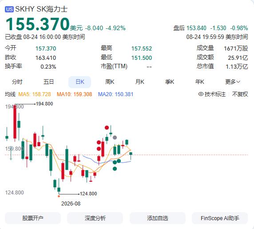Click the 换手率 value 0.23%
Screen dimensions: 254x229
click(48, 67)
